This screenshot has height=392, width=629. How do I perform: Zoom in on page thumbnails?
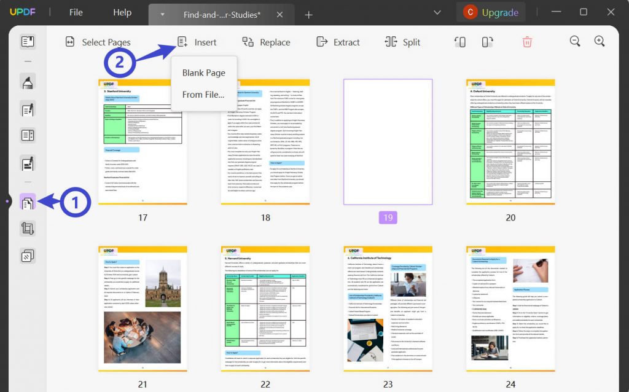(600, 41)
